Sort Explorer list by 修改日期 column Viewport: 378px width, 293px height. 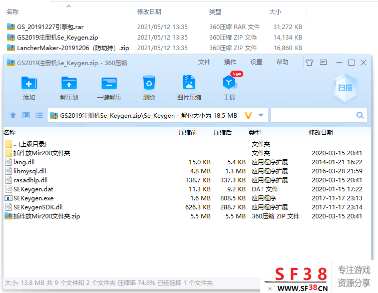click(149, 12)
